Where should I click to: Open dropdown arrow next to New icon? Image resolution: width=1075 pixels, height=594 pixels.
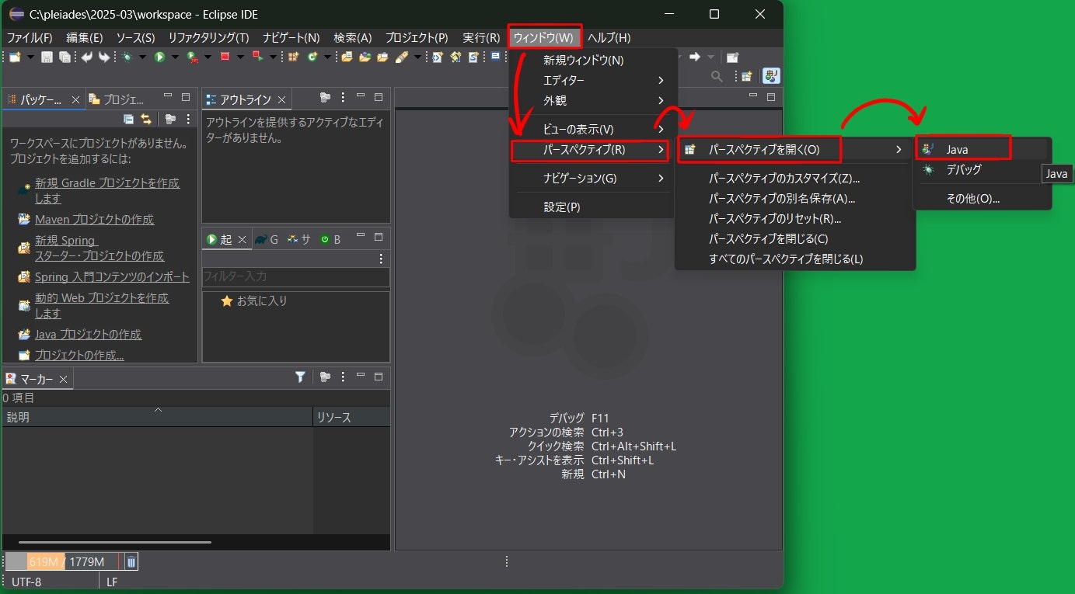tap(30, 57)
